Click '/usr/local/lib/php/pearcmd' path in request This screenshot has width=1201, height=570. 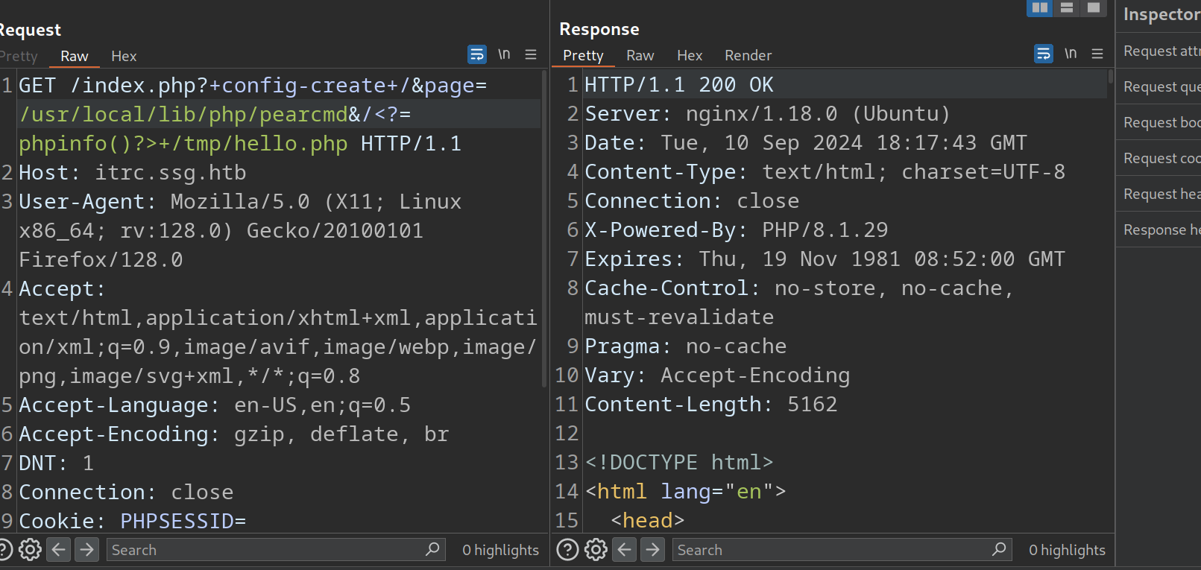183,115
